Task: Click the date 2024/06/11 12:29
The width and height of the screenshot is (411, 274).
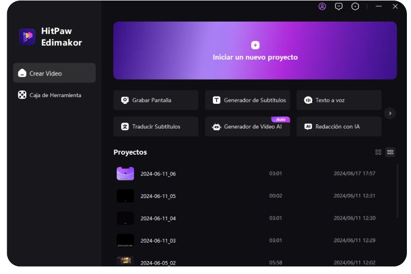Action: (354, 240)
